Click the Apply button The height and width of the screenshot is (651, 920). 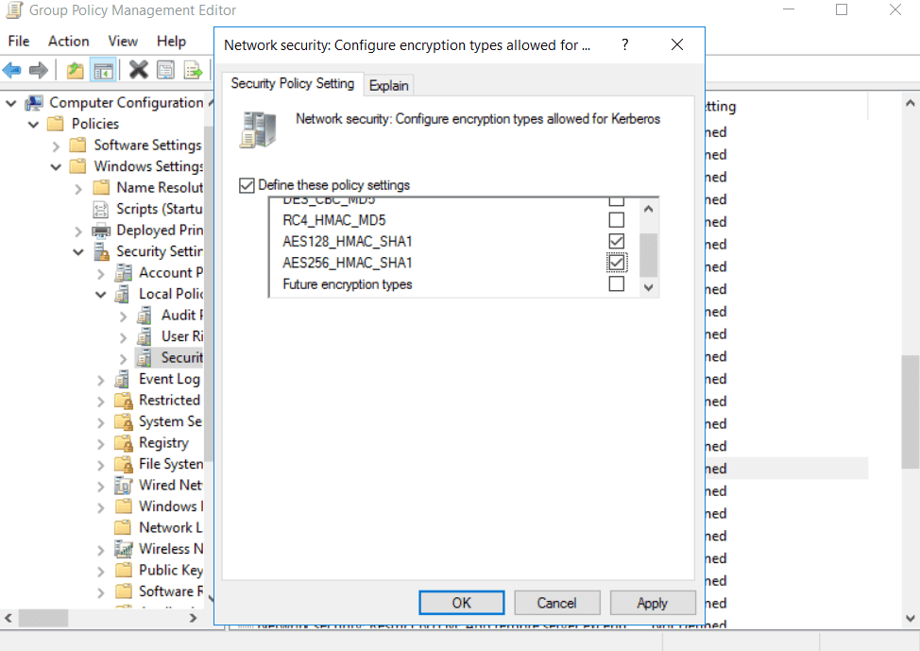[653, 603]
